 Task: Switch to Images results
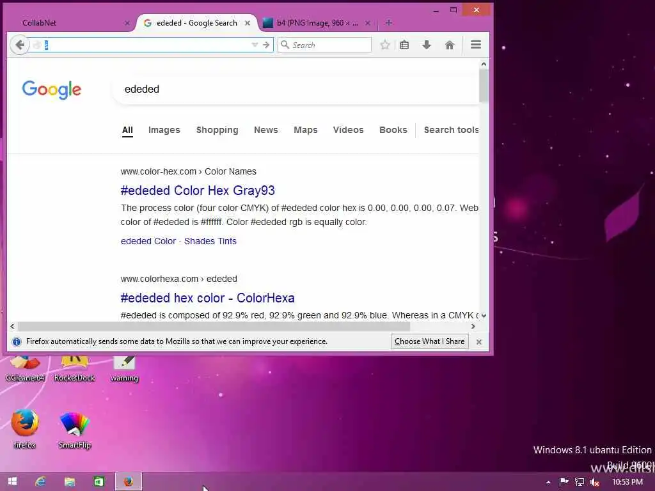click(164, 130)
